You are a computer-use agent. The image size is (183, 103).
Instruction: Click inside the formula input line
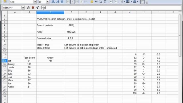111,8
